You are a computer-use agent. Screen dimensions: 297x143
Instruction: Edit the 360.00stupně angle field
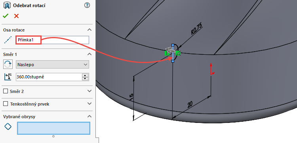pos(49,77)
